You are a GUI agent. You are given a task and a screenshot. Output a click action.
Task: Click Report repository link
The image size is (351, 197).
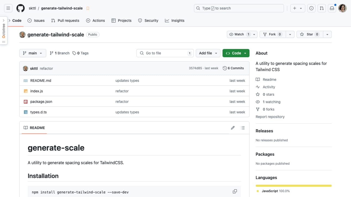pos(270,117)
